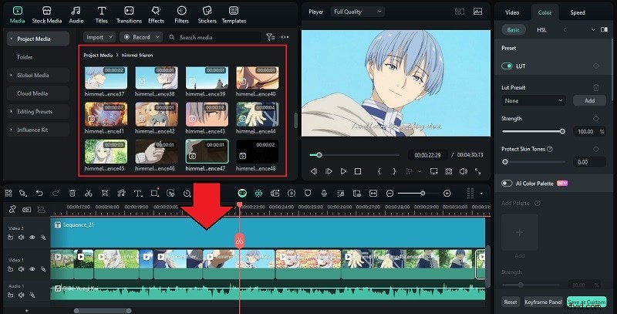Click the Reset button

[511, 302]
